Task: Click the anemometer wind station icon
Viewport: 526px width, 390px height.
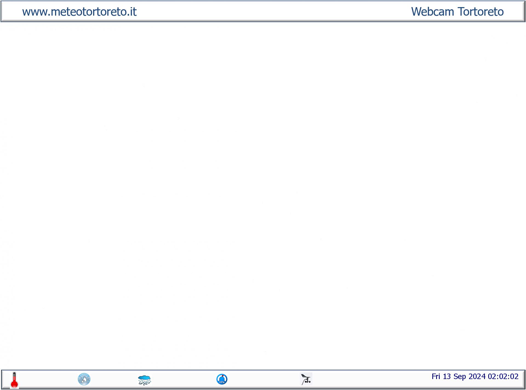Action: coord(306,379)
